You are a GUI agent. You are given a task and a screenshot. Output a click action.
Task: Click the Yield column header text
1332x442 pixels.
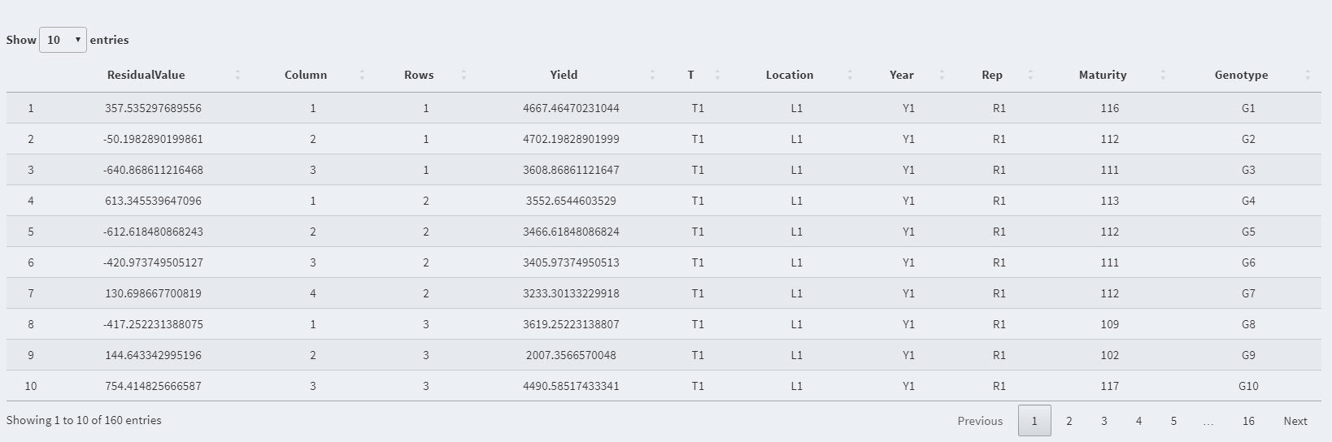[564, 75]
